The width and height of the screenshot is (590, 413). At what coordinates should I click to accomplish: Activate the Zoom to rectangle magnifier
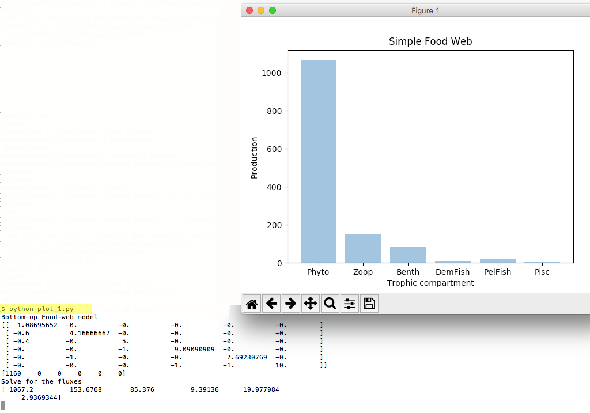coord(330,304)
